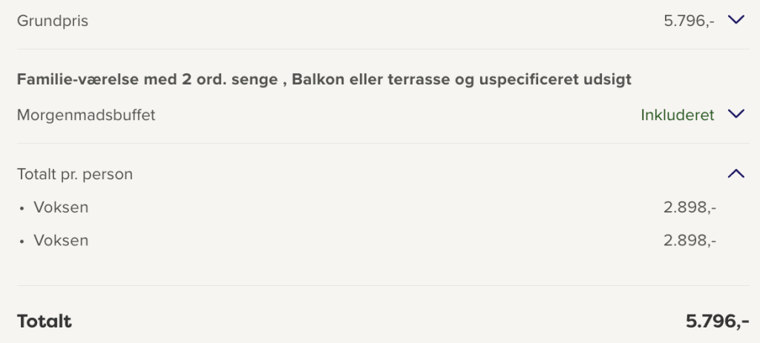Click the Grundpris label
The height and width of the screenshot is (343, 760).
coord(53,21)
